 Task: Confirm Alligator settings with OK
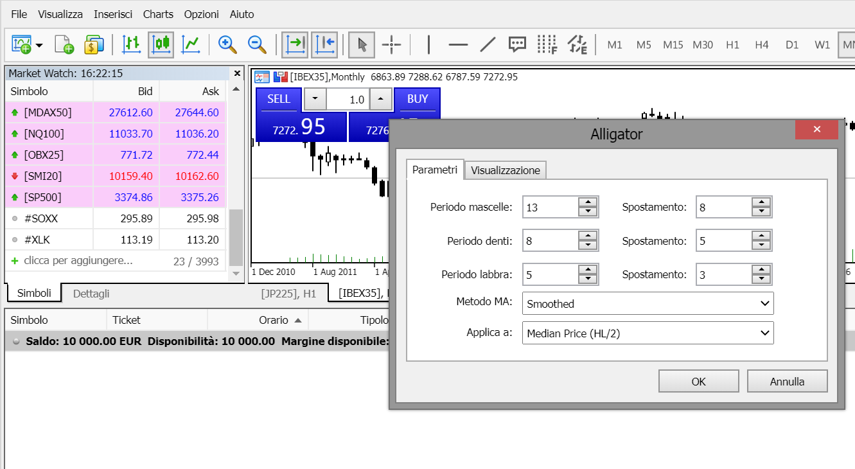tap(699, 382)
